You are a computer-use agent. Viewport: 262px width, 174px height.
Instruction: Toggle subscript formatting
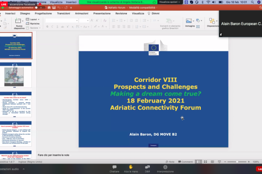(x=72, y=27)
